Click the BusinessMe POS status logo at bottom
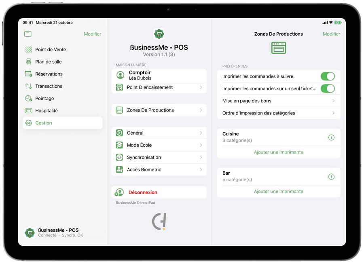This screenshot has width=364, height=264. (30, 233)
